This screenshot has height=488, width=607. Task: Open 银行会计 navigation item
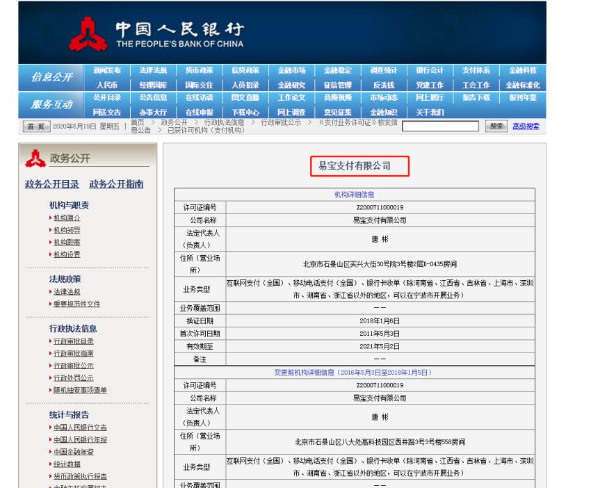click(x=430, y=70)
